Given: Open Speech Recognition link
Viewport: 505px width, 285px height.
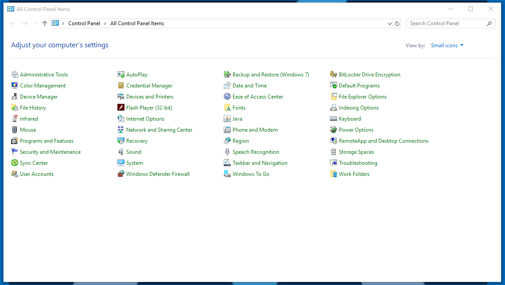Looking at the screenshot, I should tap(256, 152).
